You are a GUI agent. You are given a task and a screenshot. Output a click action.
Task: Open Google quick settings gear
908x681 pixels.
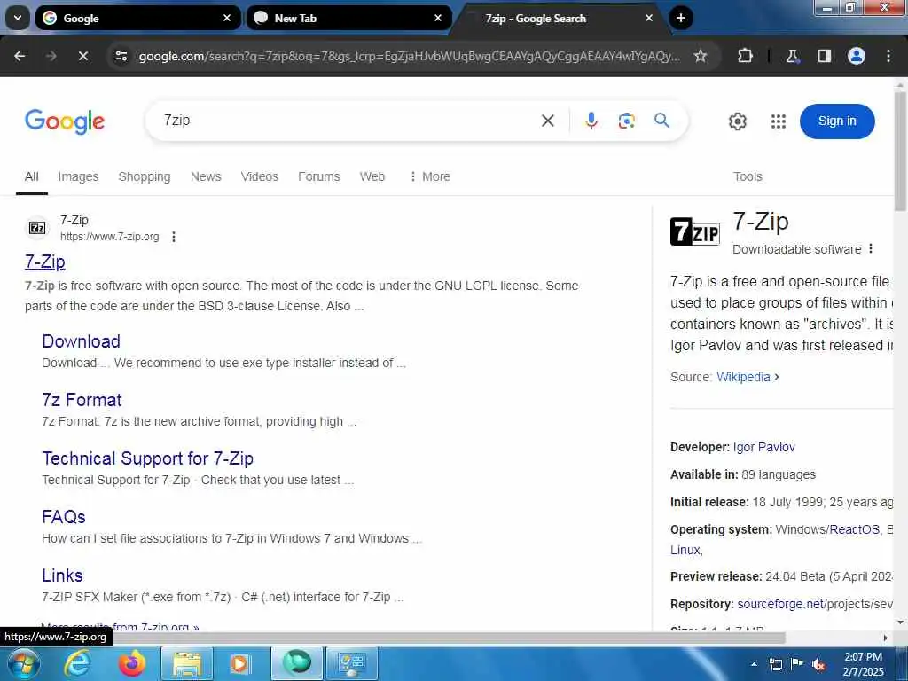[x=737, y=121]
